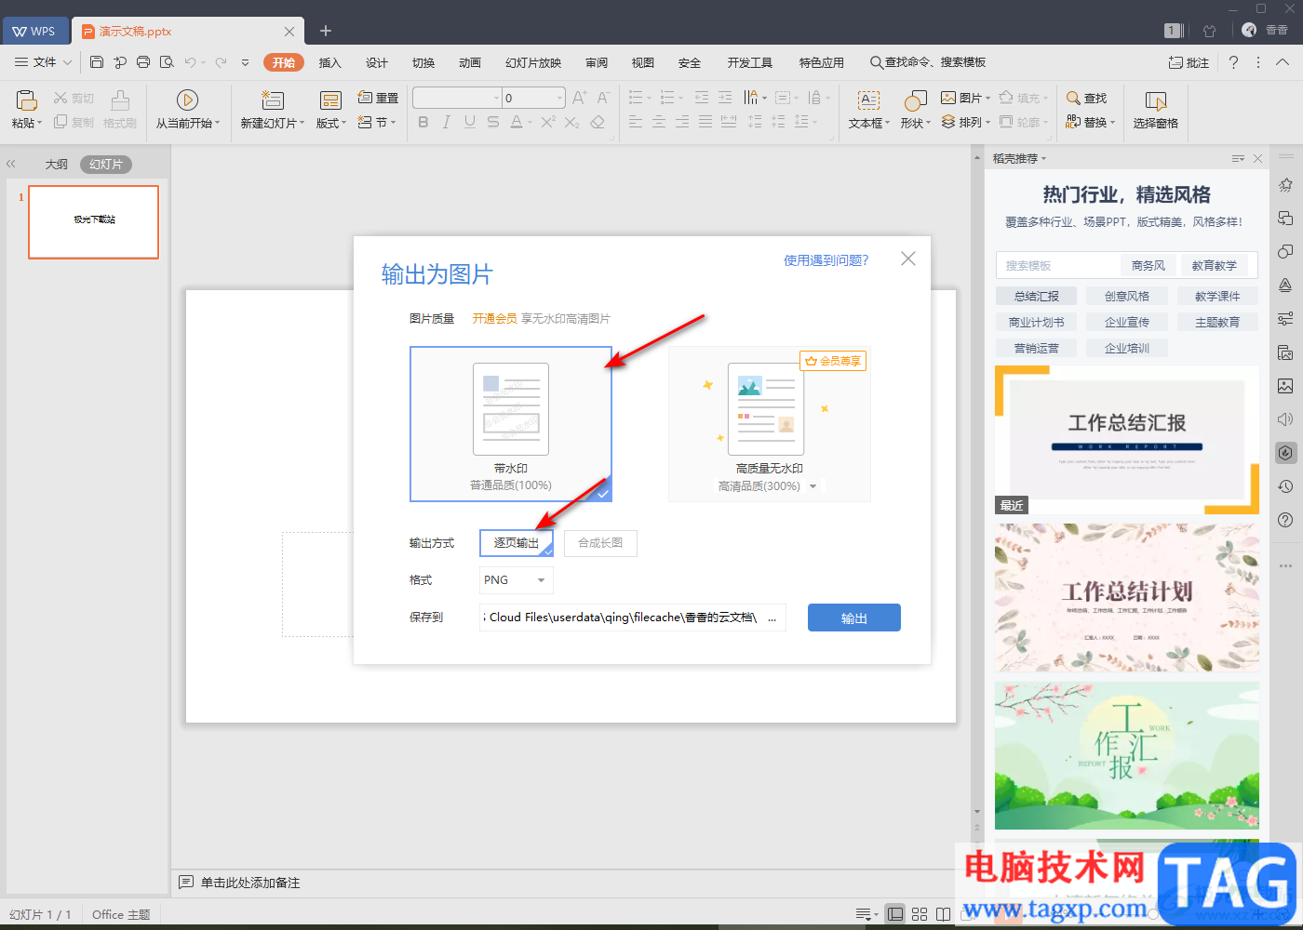Click reading view icon in status bar
Screen dimensions: 1303x930
click(943, 914)
